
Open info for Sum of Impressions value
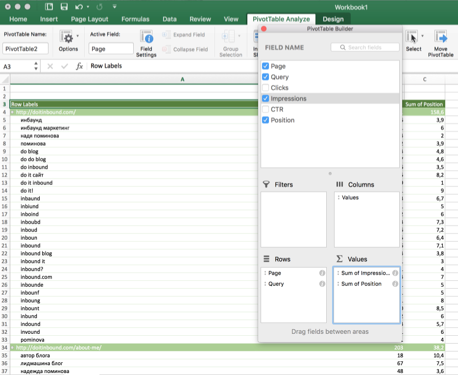click(x=395, y=273)
